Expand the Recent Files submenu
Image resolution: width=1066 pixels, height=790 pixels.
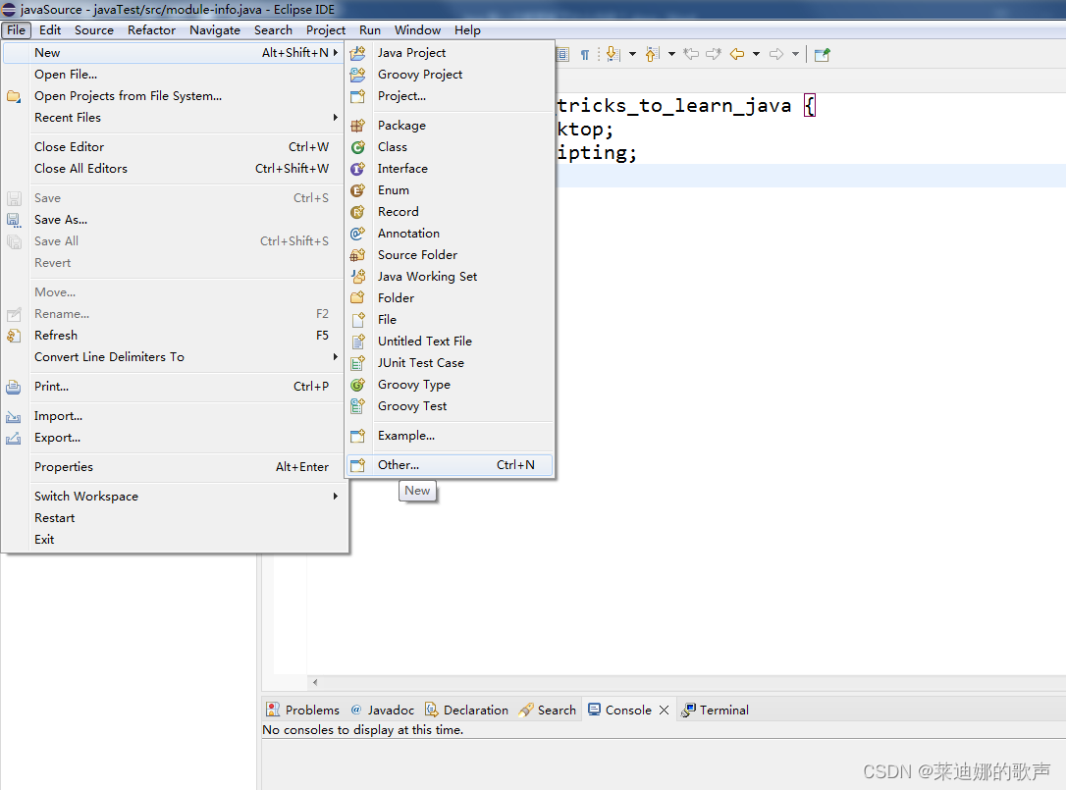[x=176, y=118]
